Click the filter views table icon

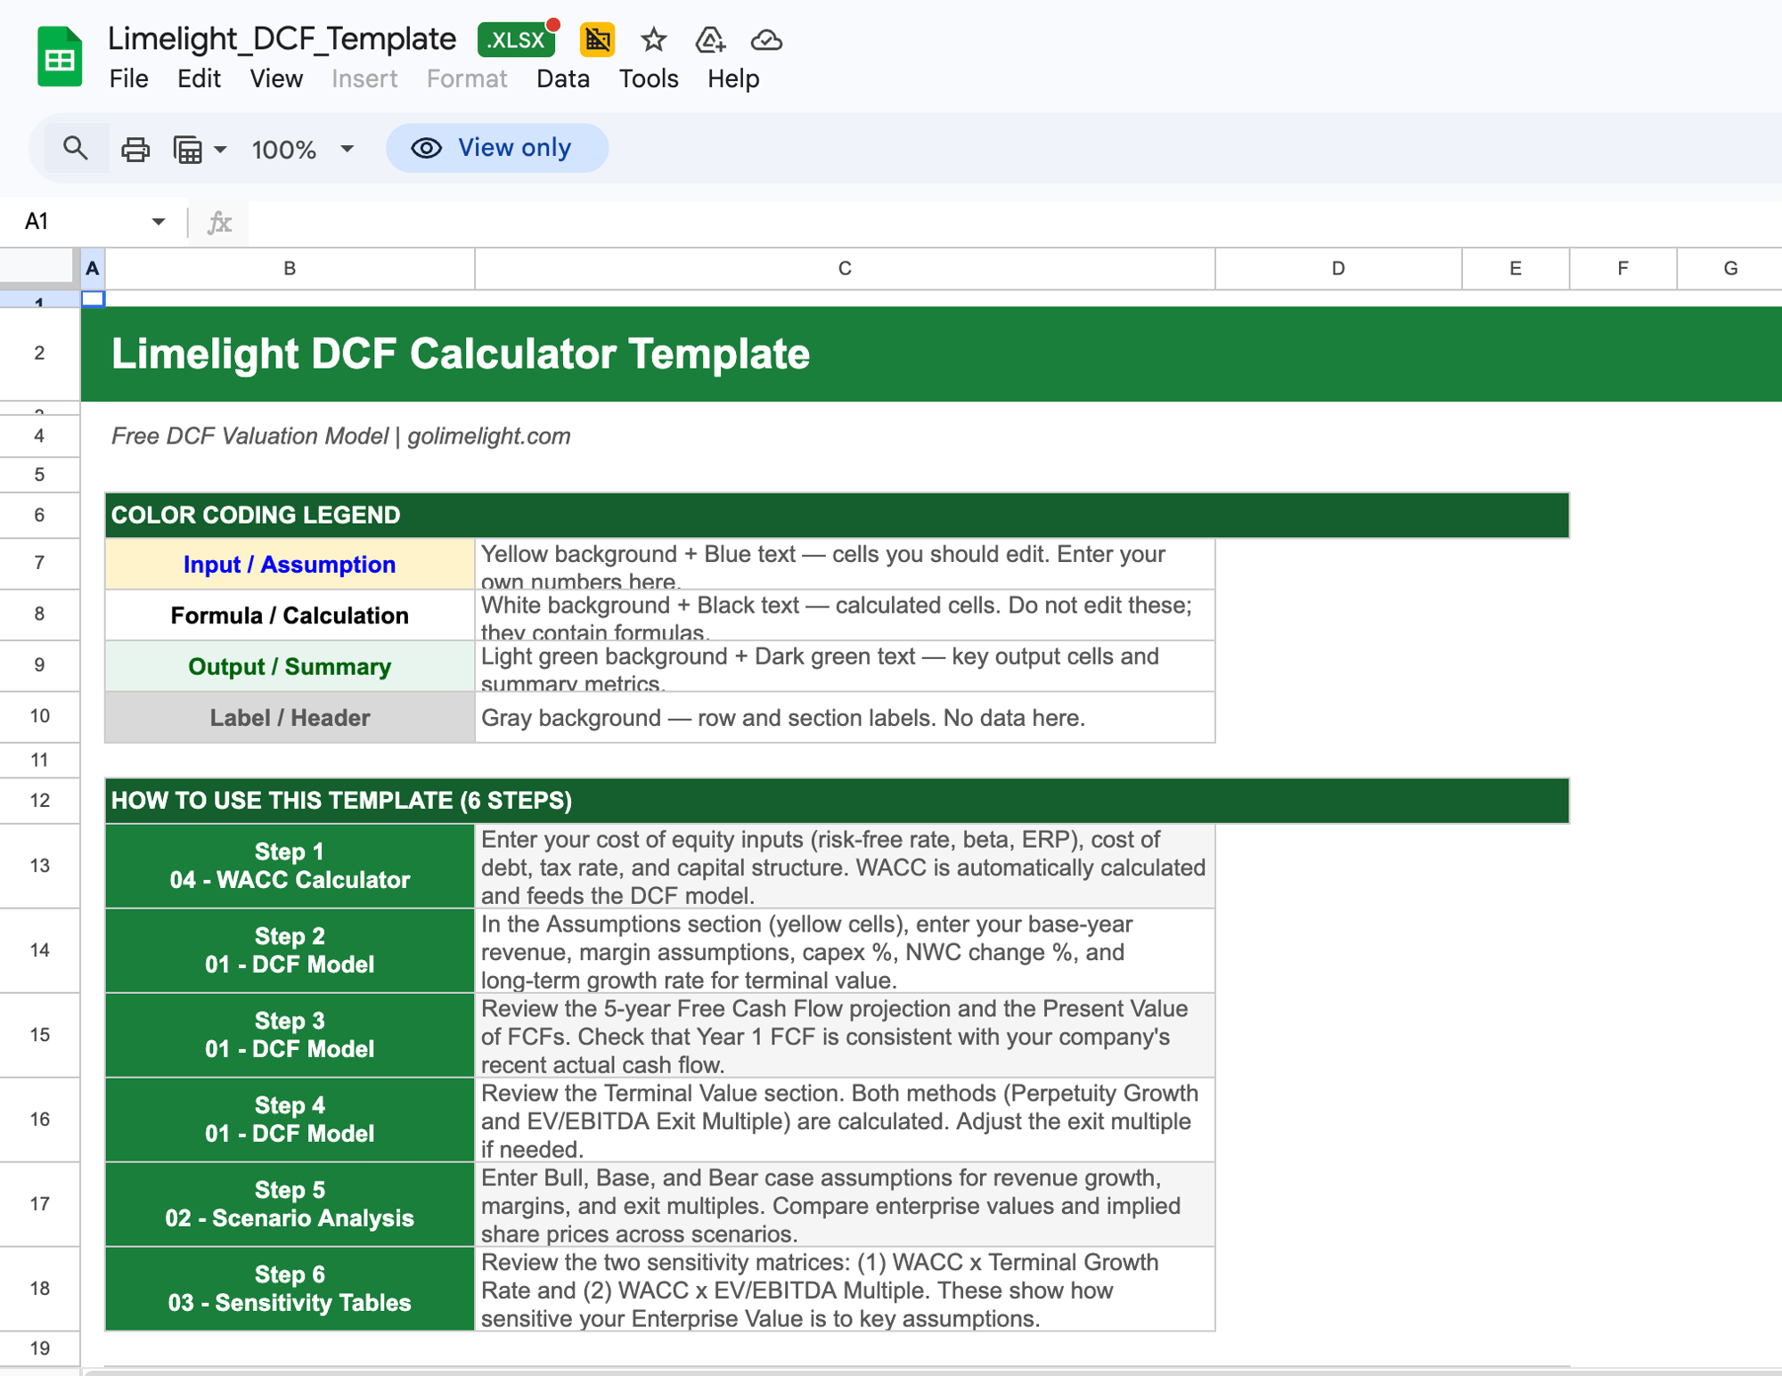click(x=187, y=149)
